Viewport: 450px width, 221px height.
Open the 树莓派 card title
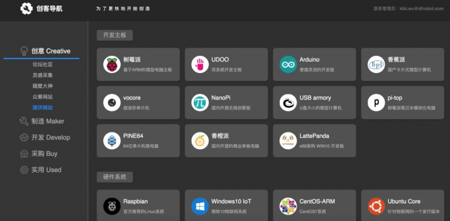tap(132, 60)
